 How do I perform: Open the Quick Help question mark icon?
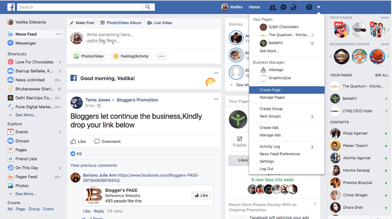pyautogui.click(x=309, y=7)
